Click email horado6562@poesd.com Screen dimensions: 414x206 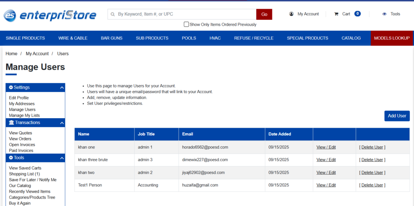[x=205, y=147]
